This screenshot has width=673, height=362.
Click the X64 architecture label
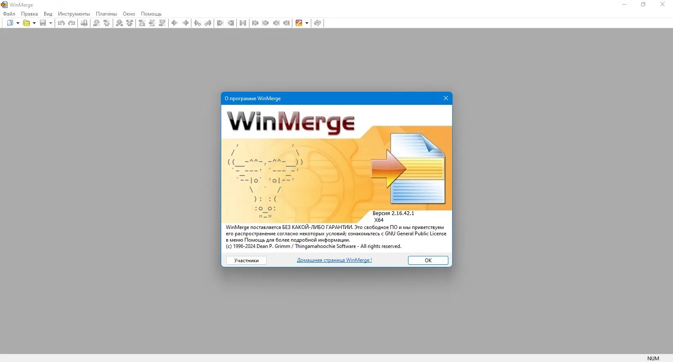(x=379, y=220)
